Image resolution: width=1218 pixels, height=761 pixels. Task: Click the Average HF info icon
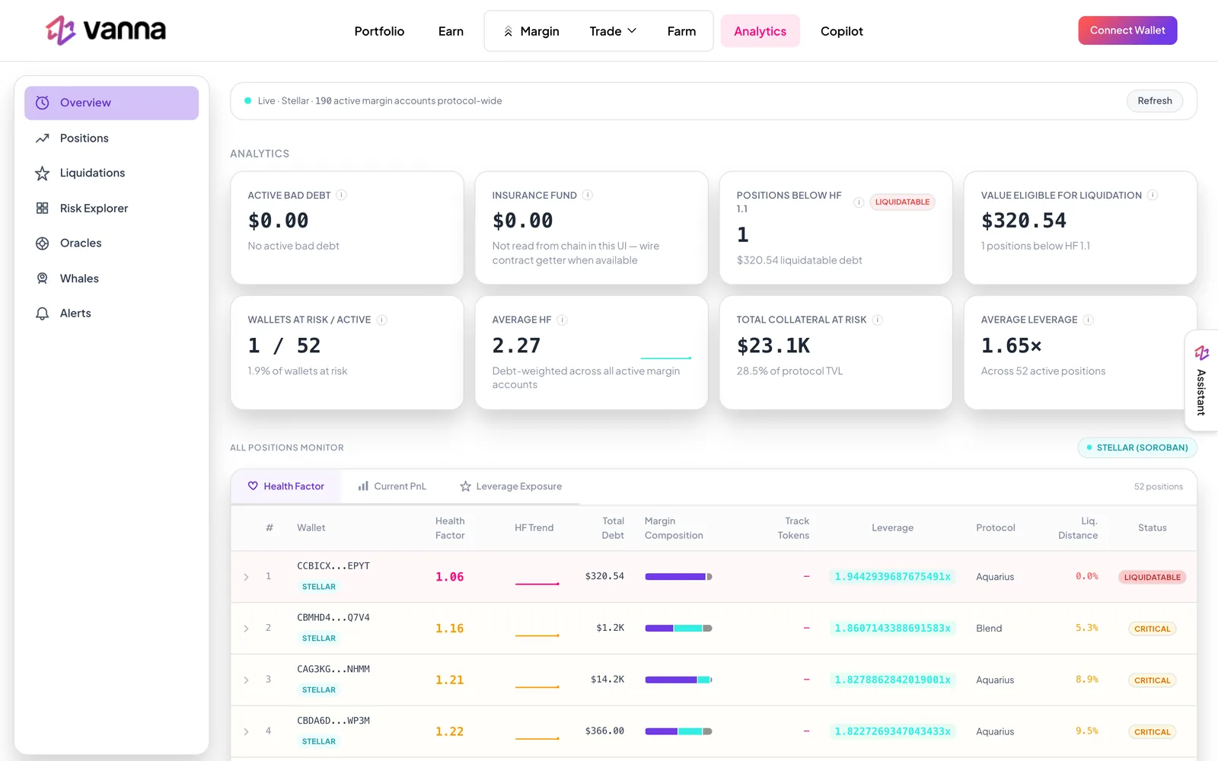click(x=562, y=320)
